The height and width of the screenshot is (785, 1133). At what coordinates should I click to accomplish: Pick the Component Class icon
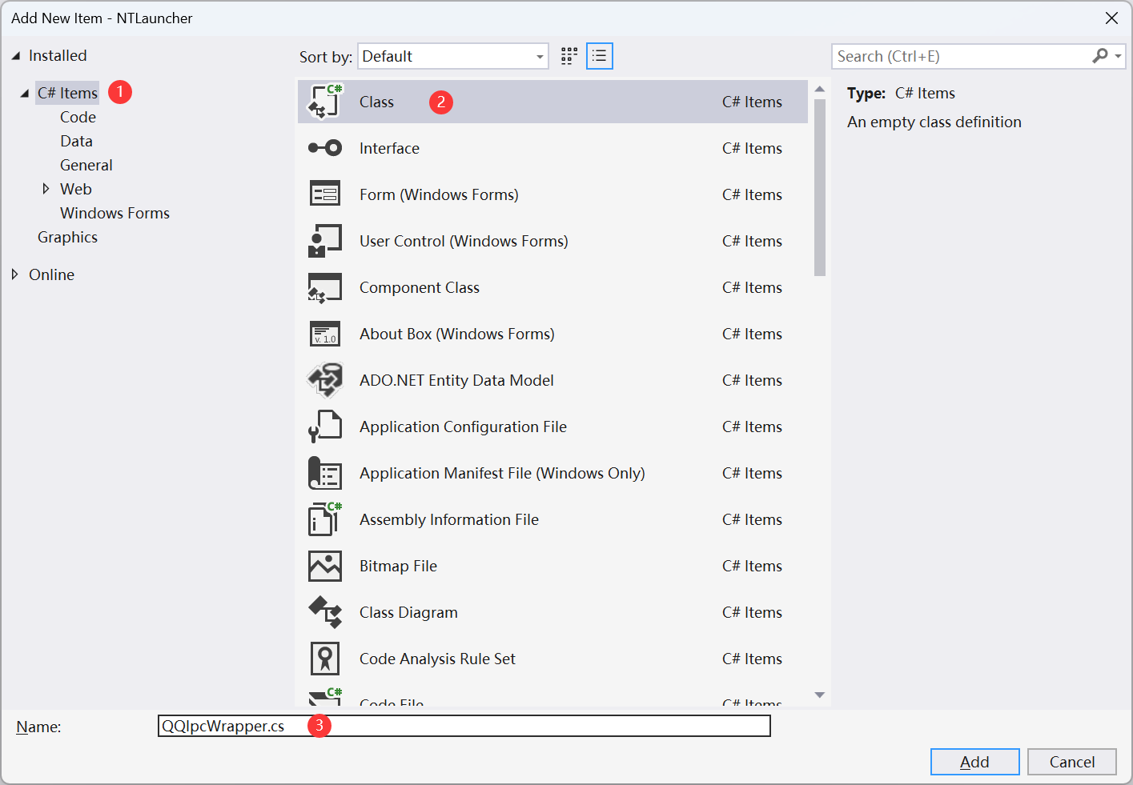325,287
